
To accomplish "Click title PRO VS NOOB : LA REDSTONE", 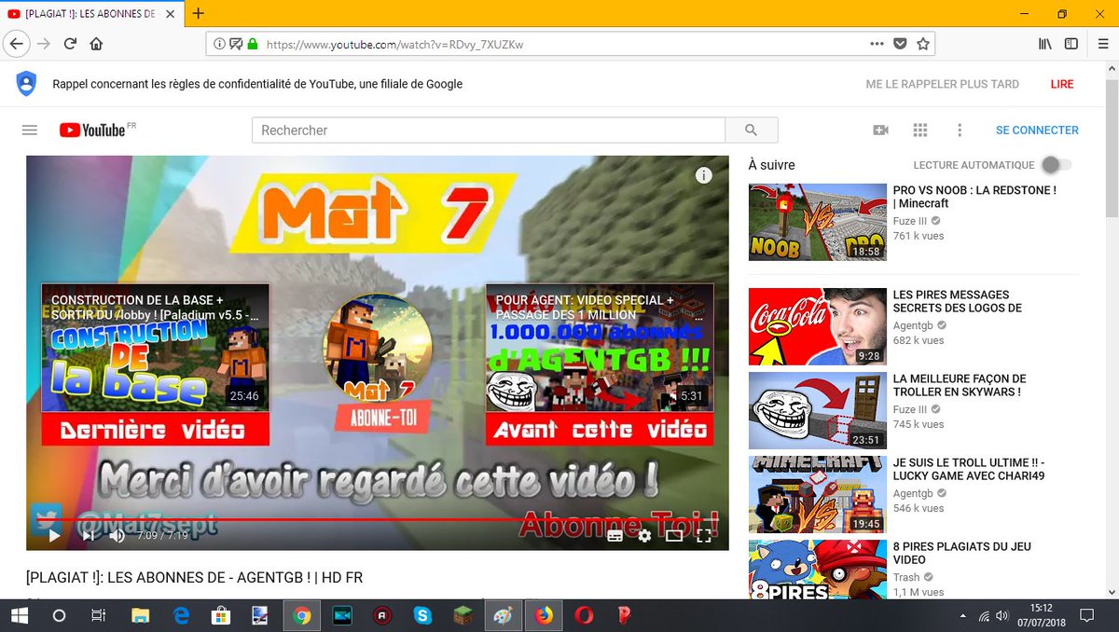I will (974, 197).
